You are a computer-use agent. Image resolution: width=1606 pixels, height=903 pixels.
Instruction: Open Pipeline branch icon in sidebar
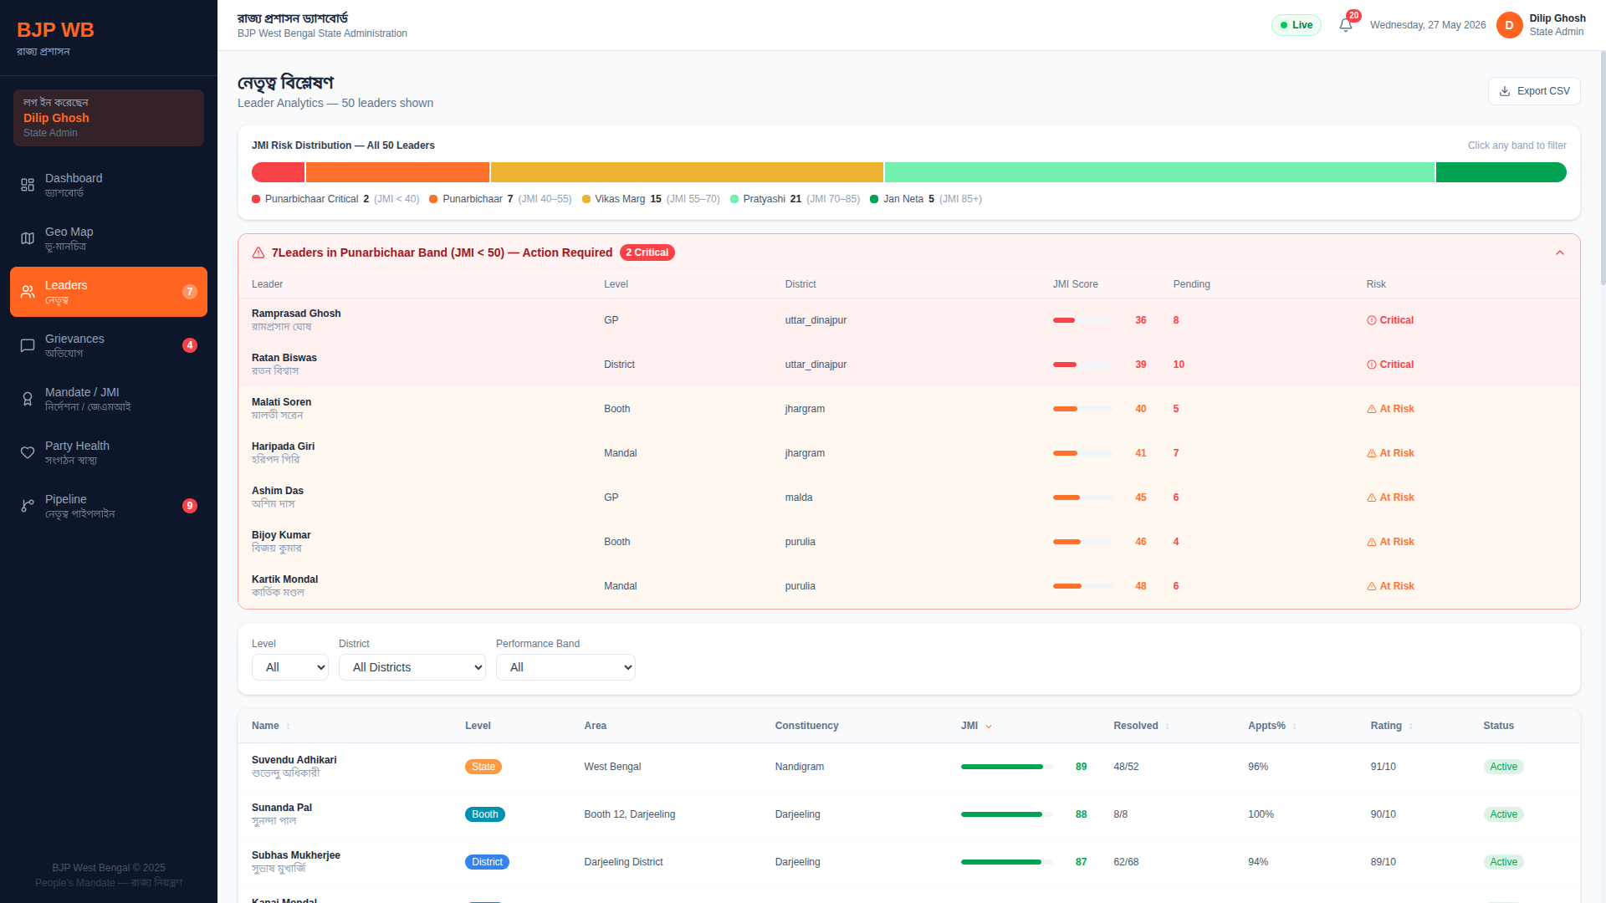28,506
